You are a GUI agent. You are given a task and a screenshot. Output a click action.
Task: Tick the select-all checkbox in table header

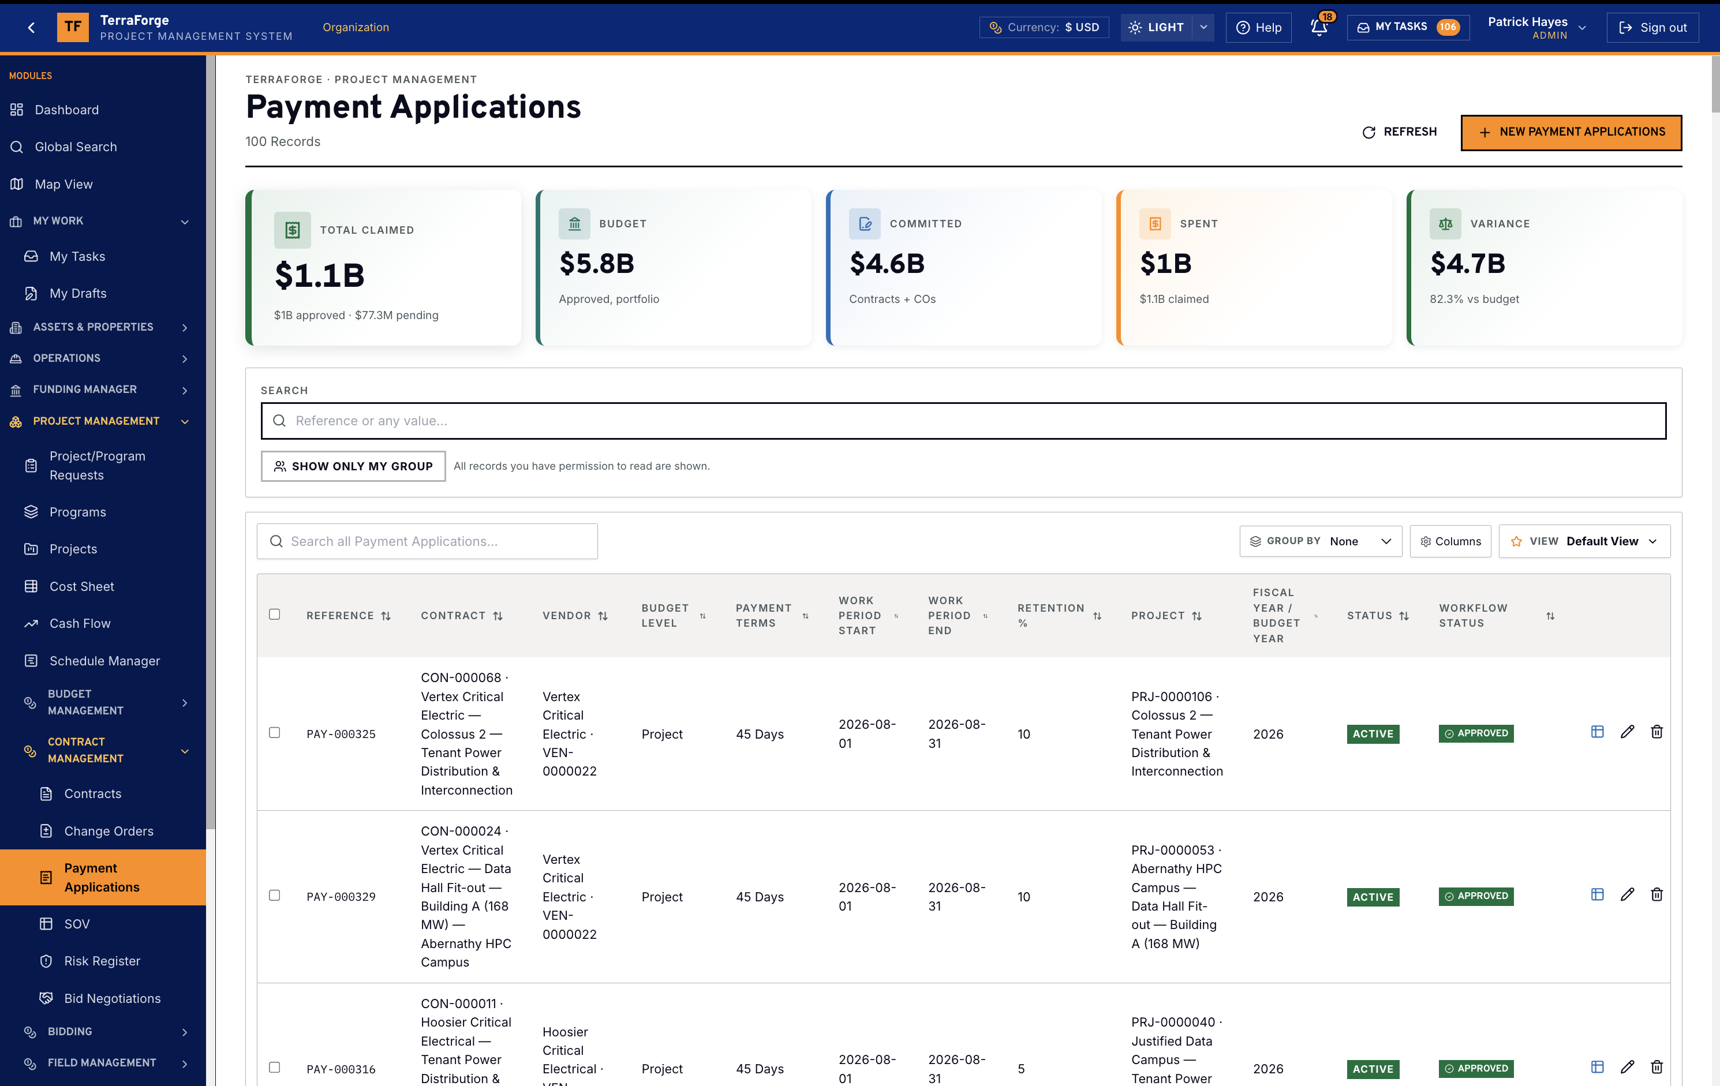click(274, 614)
